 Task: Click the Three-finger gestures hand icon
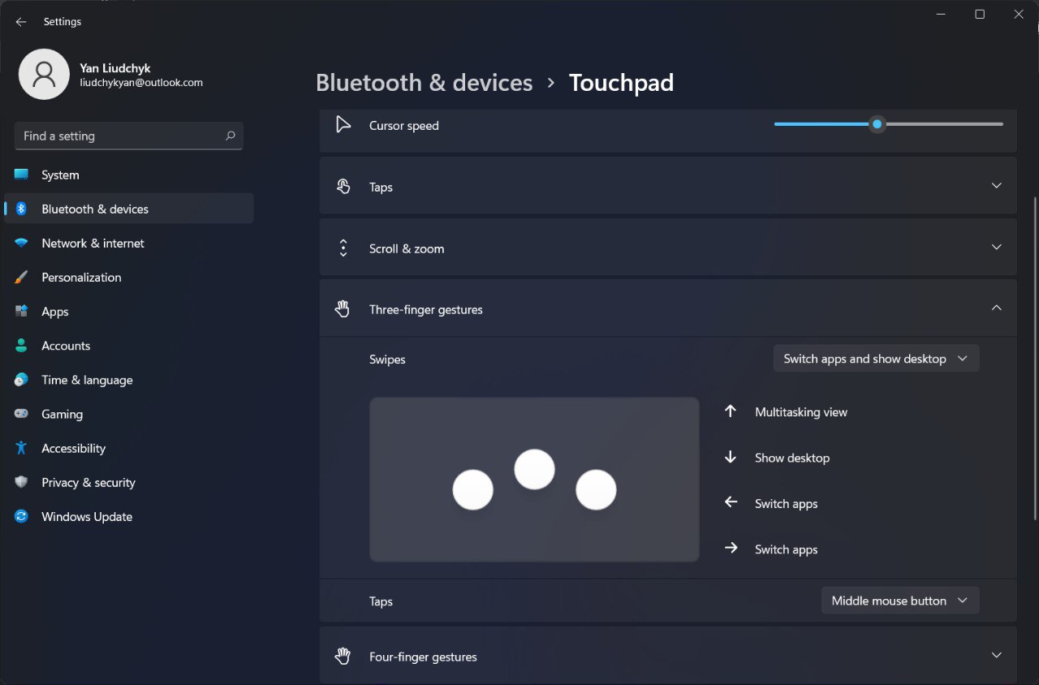(343, 308)
